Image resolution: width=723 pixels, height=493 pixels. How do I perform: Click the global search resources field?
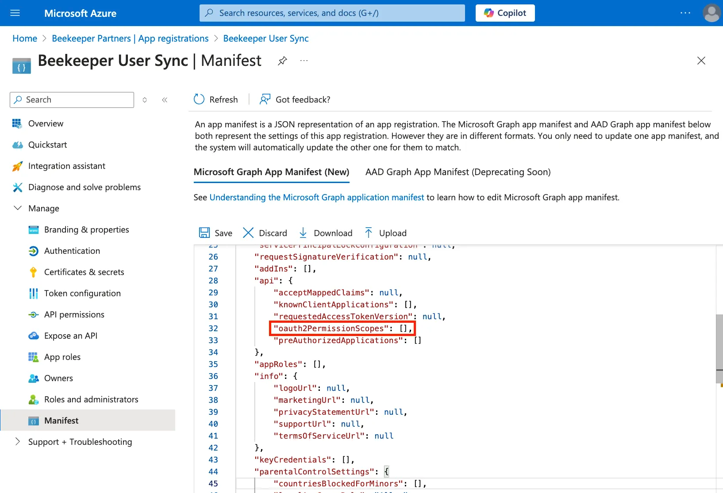[x=332, y=13]
